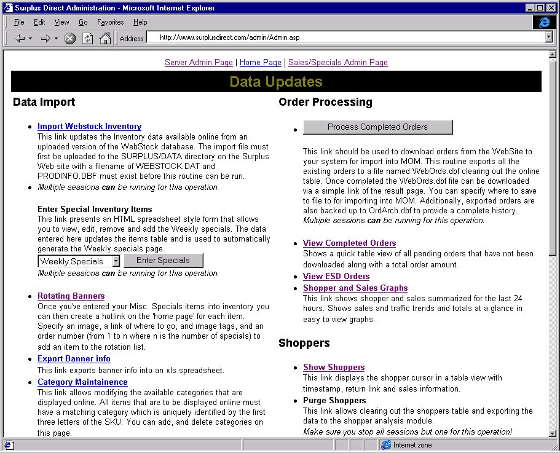Click the Purge Shoppers heading text
The height and width of the screenshot is (453, 560).
tap(334, 401)
